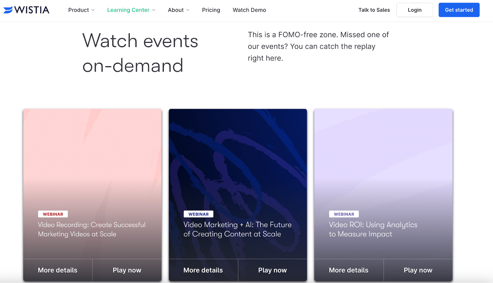493x283 pixels.
Task: Open the Product dropdown menu
Action: tap(81, 10)
